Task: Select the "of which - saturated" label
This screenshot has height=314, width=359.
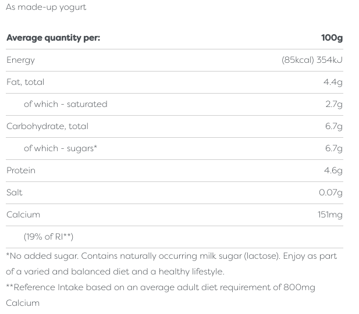Action: coord(65,104)
